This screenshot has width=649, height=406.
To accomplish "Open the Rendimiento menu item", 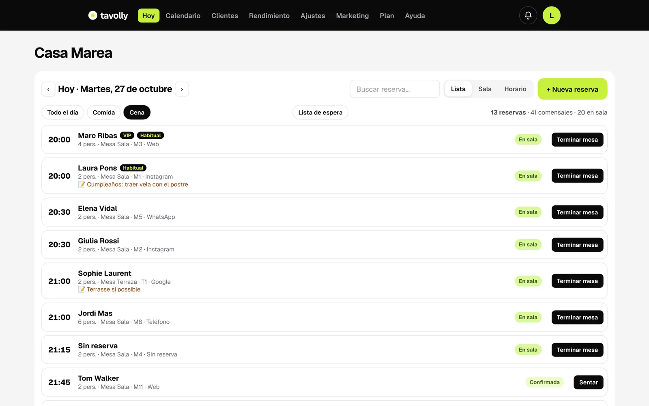I will pyautogui.click(x=269, y=16).
